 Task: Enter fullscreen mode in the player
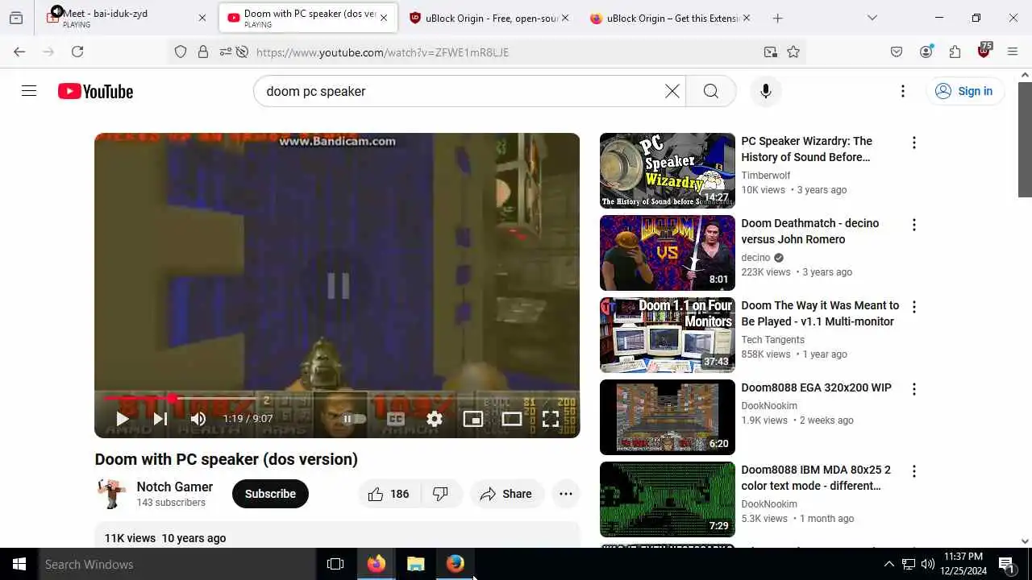[551, 419]
